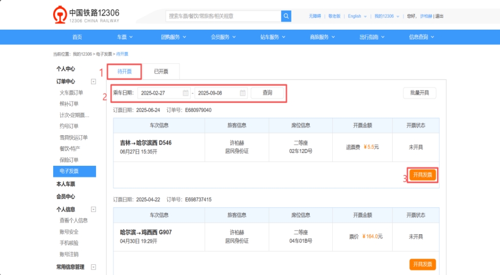Open 计次·定期票 in the sidebar
This screenshot has height=275, width=500.
[74, 115]
